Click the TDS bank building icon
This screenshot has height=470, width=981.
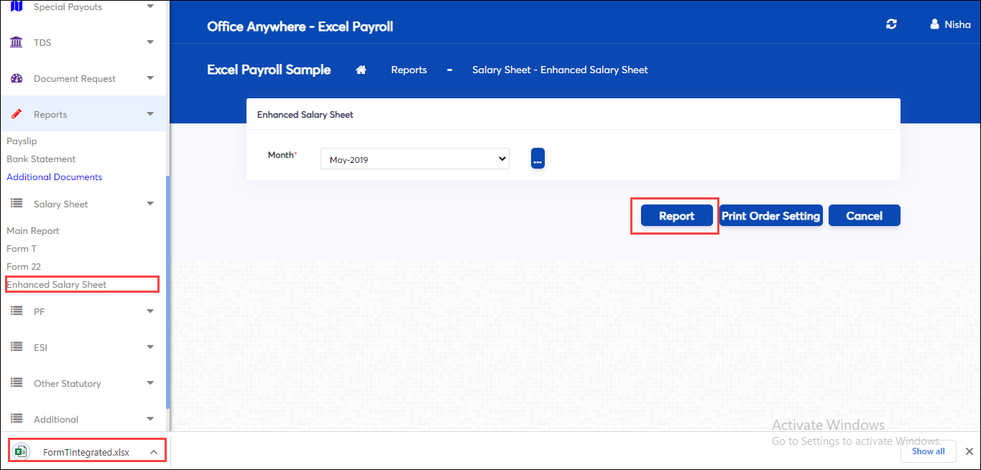pos(16,42)
